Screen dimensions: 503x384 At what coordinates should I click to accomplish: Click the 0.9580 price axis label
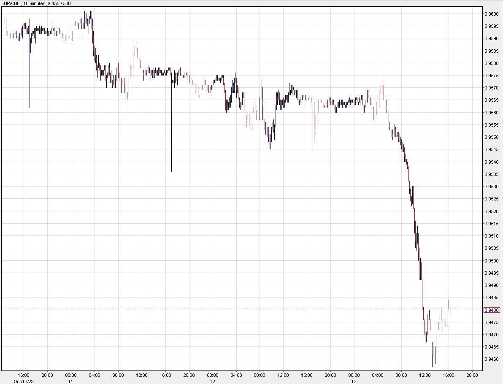[x=492, y=63]
